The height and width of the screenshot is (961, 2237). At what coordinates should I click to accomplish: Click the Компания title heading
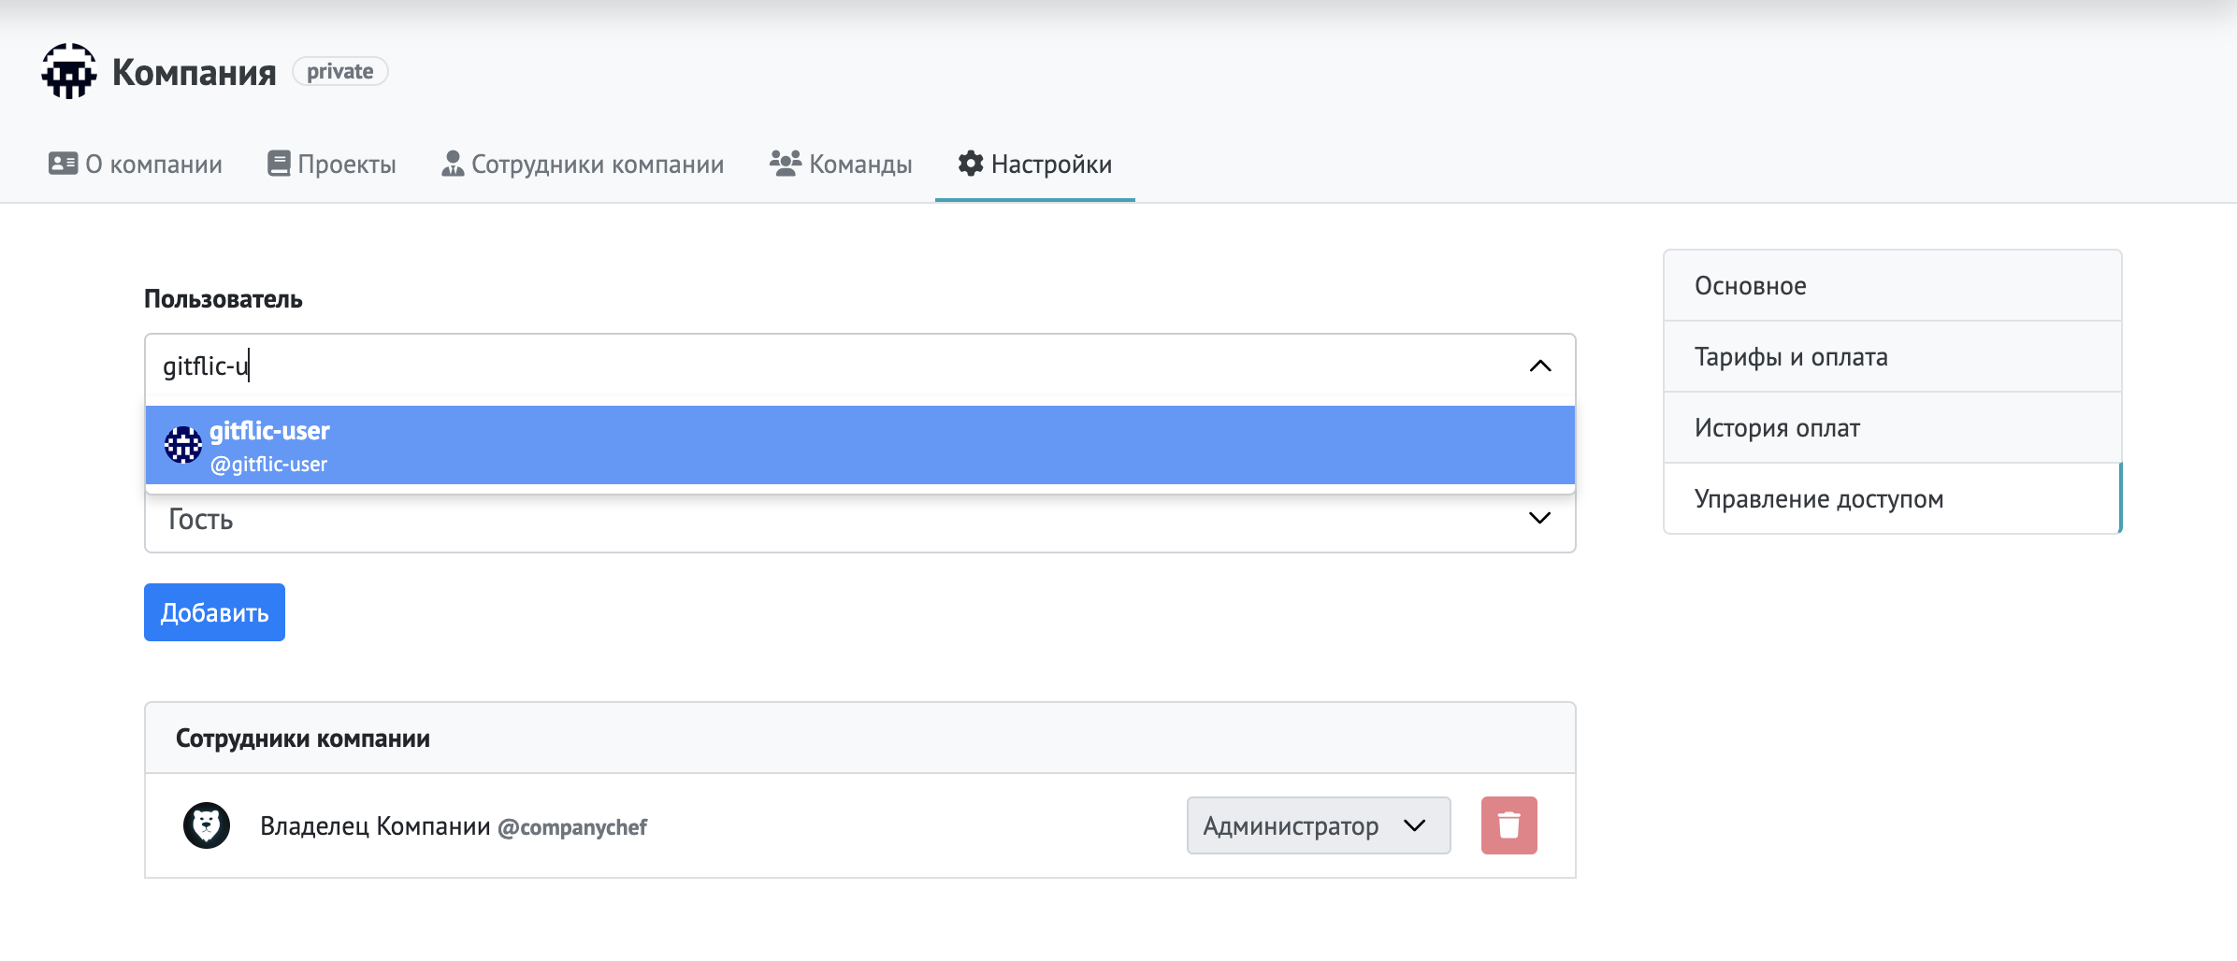tap(195, 72)
